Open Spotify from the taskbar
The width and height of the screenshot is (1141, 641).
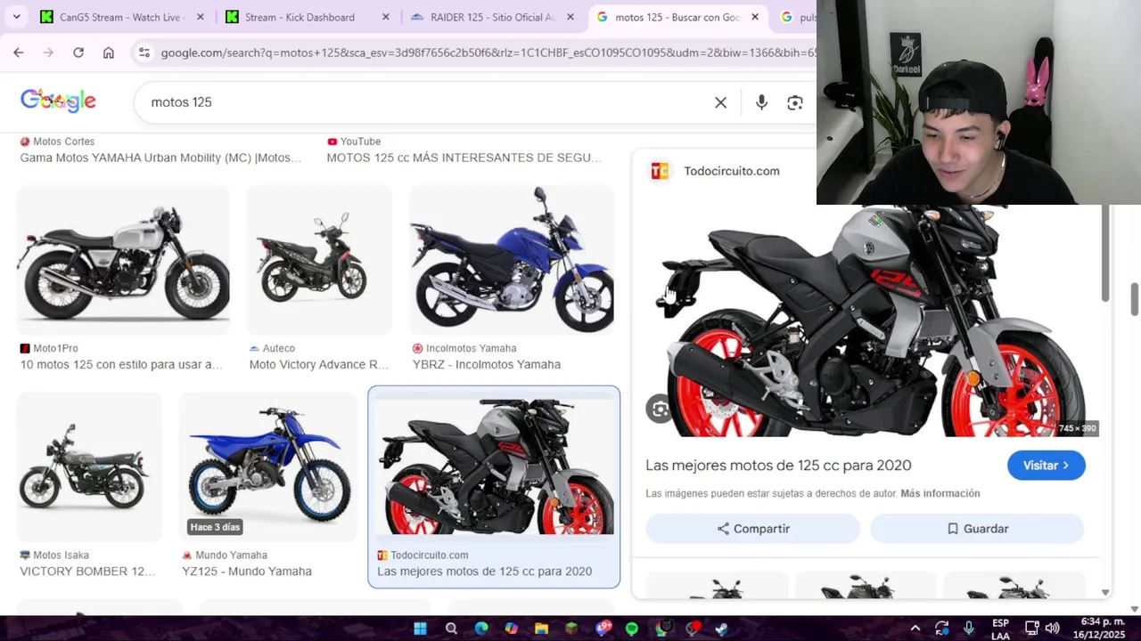[x=632, y=629]
